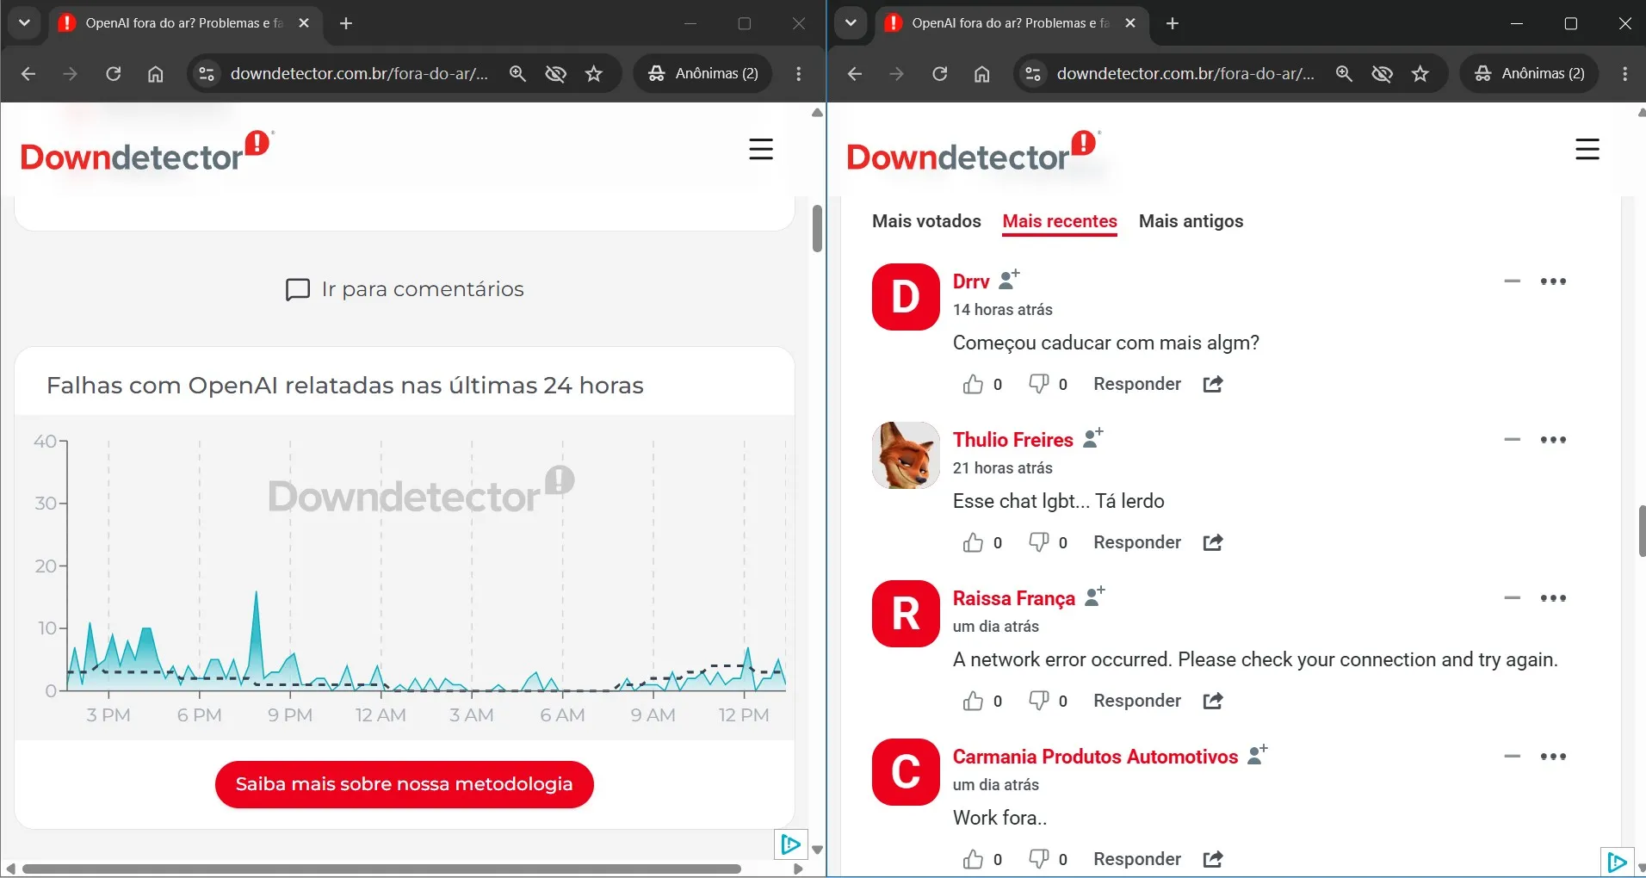Image resolution: width=1646 pixels, height=878 pixels.
Task: Follow user Thulio Freires icon
Action: click(x=1093, y=437)
